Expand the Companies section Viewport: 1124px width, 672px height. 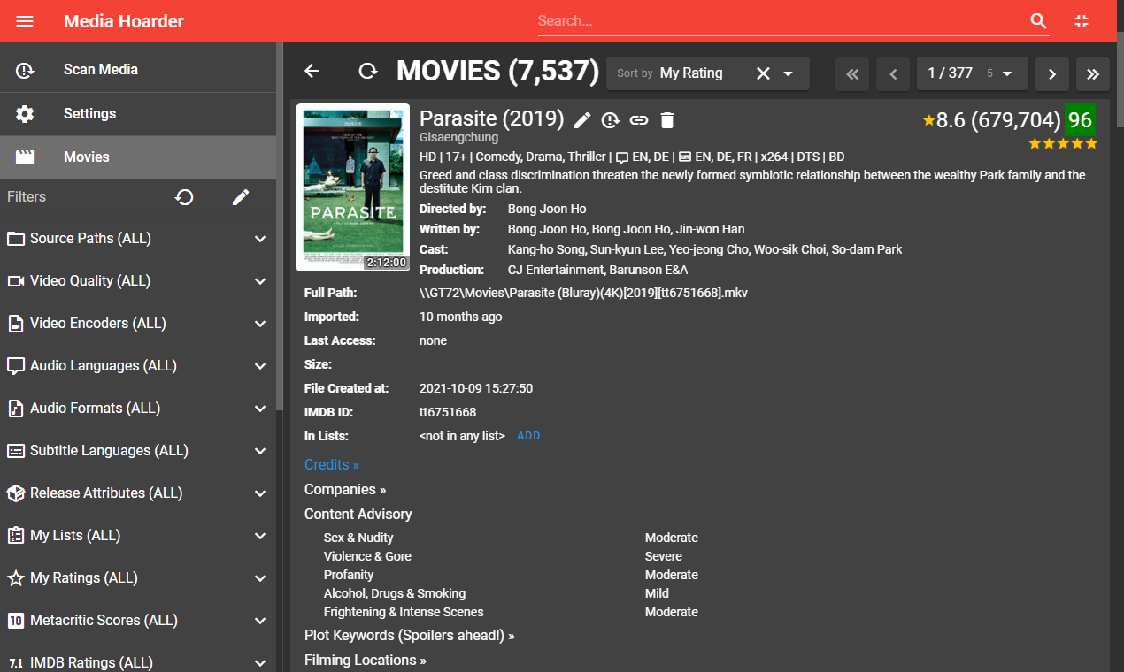pos(345,490)
